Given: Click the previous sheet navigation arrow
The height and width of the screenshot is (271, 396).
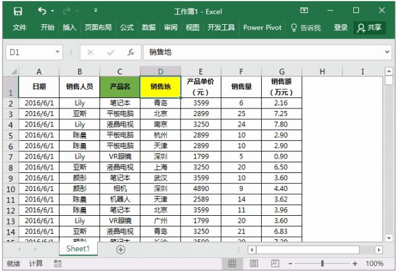Looking at the screenshot, I should point(20,250).
